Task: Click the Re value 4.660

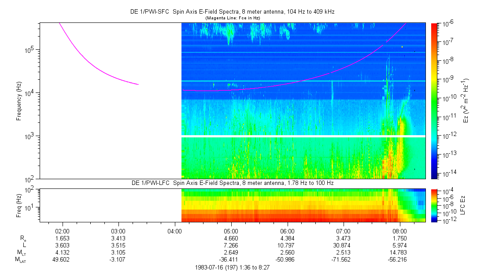Action: tap(231, 238)
